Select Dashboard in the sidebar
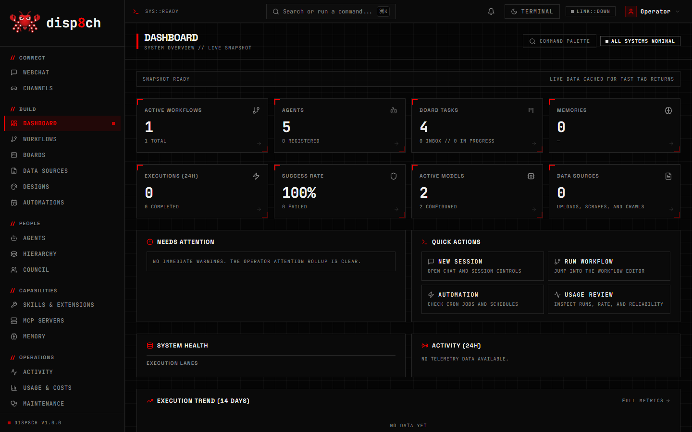The image size is (692, 432). 62,123
